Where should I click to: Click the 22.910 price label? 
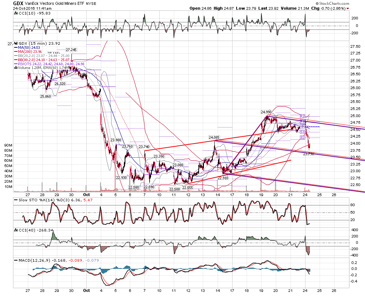pyautogui.click(x=223, y=178)
